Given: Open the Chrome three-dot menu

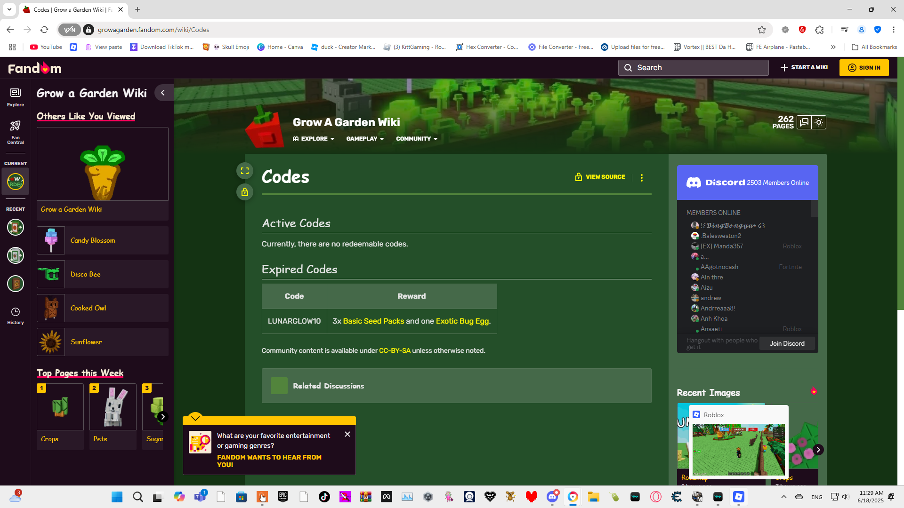Looking at the screenshot, I should 894,30.
